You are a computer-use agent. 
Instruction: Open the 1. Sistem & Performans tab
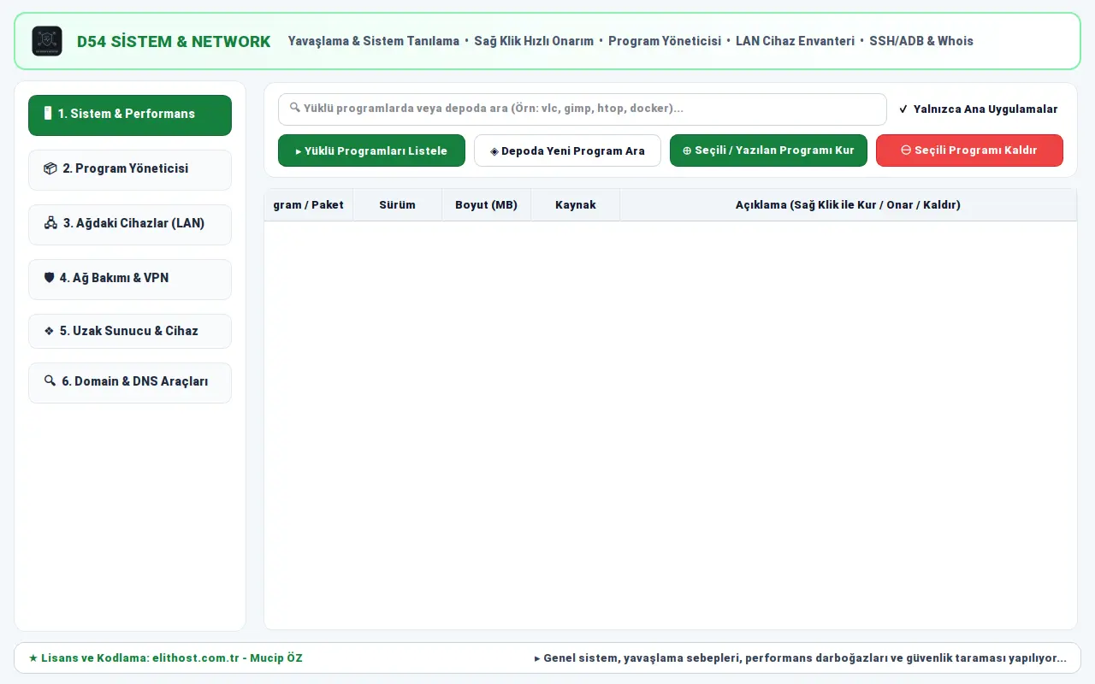[x=130, y=115]
